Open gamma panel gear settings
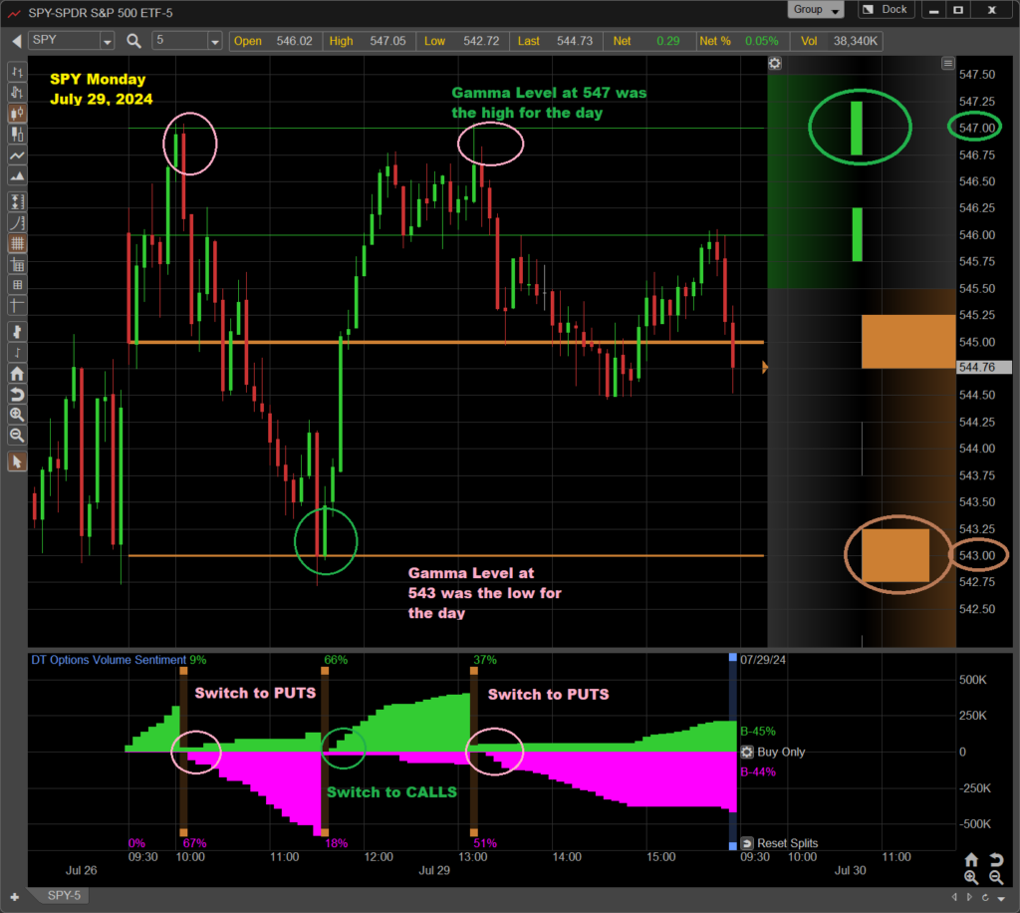The width and height of the screenshot is (1020, 913). tap(775, 64)
